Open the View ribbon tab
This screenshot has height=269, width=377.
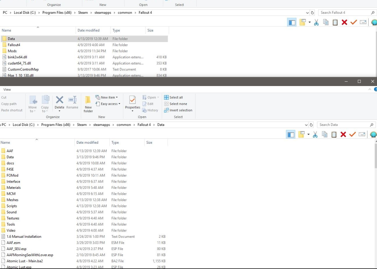[x=7, y=89]
